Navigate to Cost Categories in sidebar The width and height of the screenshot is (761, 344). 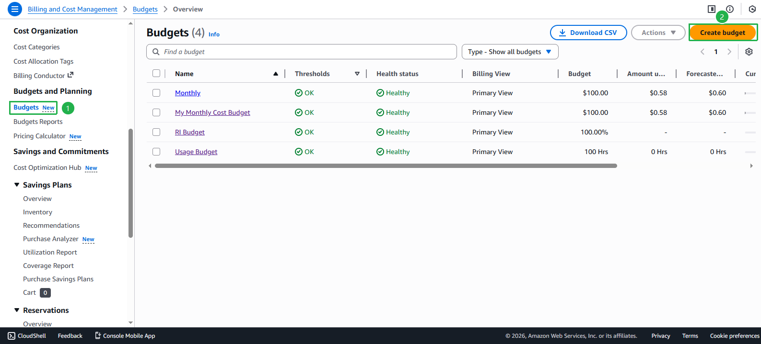click(36, 47)
